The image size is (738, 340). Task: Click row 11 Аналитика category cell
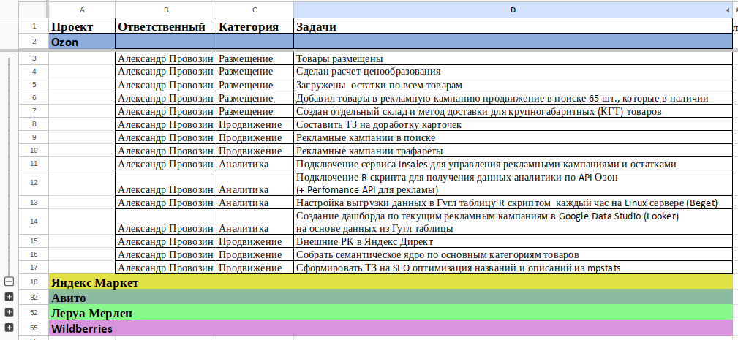[255, 164]
